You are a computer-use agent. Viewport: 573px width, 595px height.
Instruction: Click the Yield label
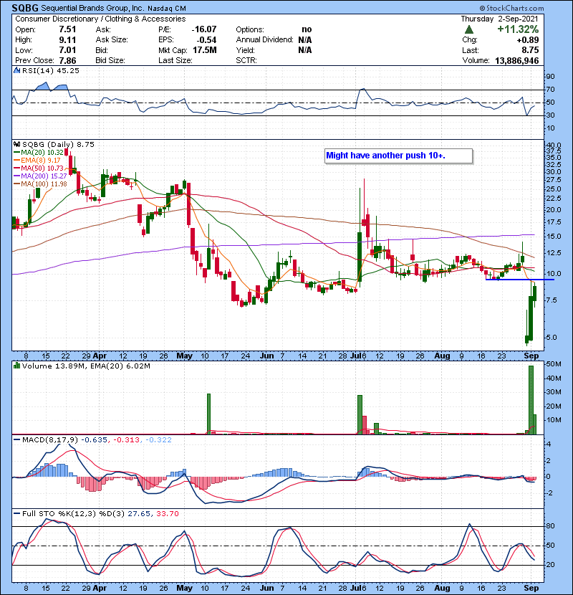pyautogui.click(x=245, y=50)
